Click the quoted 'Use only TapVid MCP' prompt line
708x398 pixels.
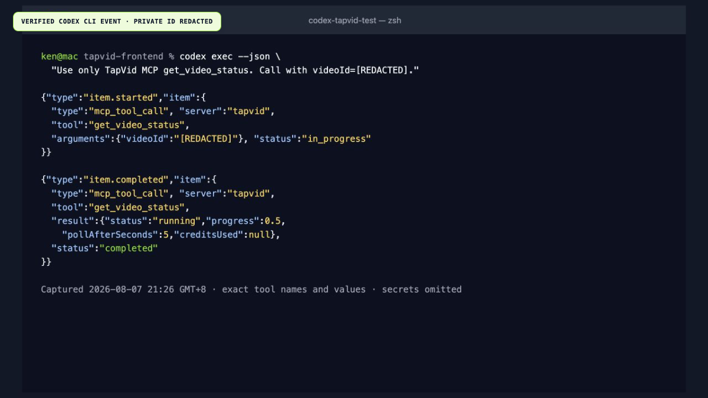[x=235, y=70]
